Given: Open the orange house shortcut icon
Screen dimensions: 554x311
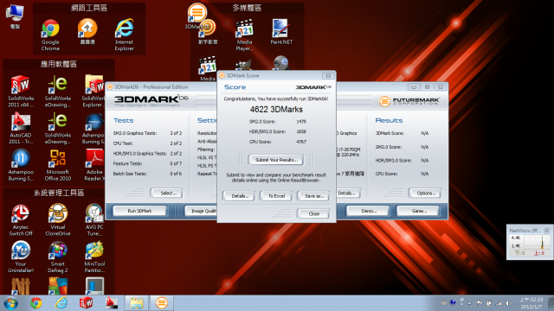Looking at the screenshot, I should point(87,31).
